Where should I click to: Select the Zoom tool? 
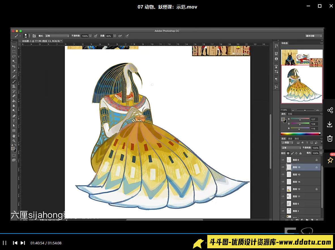coord(14,141)
